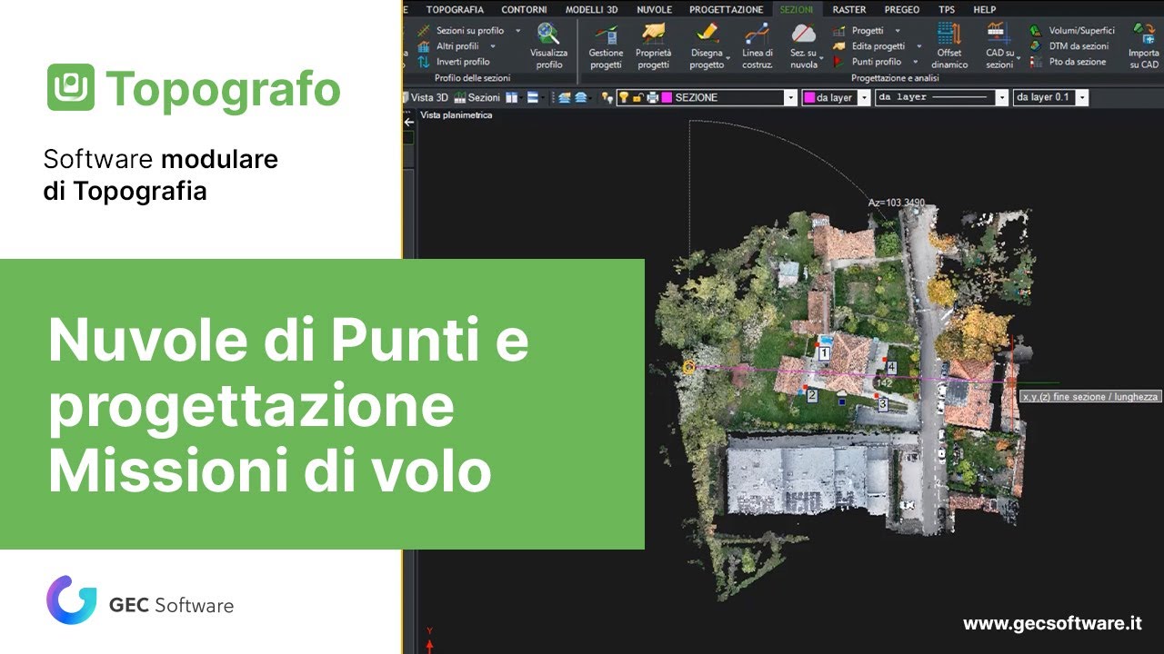
Task: Click Altri profili icon
Action: pos(424,46)
